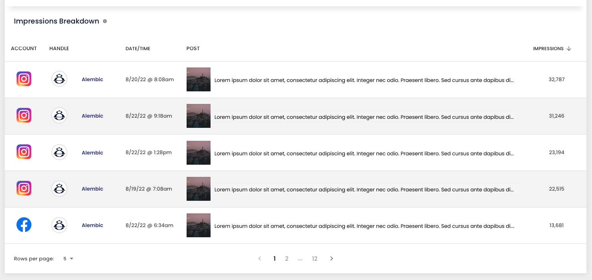
Task: Go to the next page arrow
Action: [x=332, y=258]
